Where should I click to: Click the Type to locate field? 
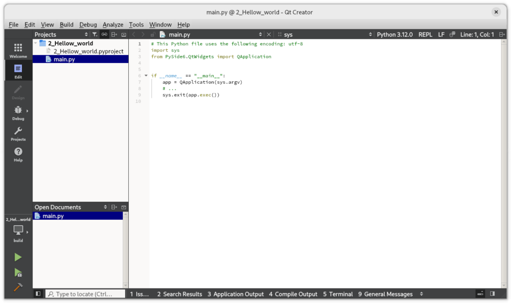85,294
